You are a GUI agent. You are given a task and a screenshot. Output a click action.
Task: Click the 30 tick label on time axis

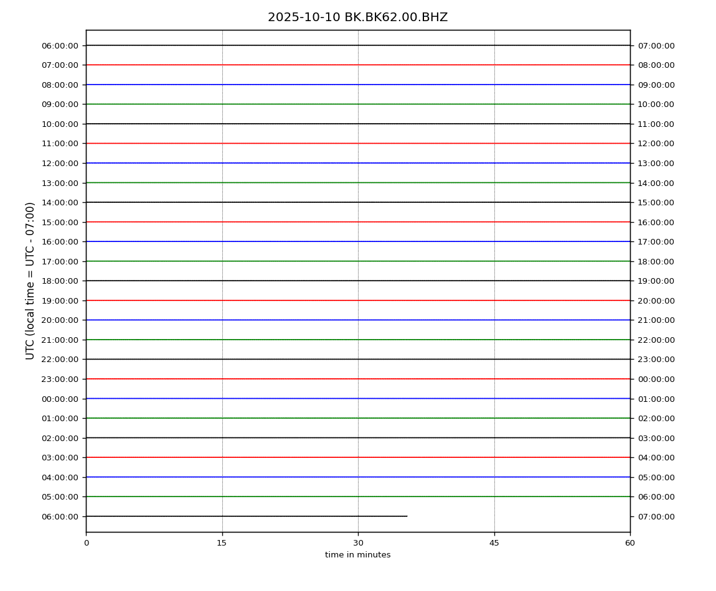click(x=358, y=543)
